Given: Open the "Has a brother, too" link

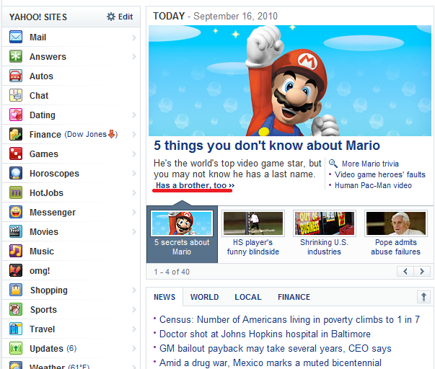Looking at the screenshot, I should pos(194,186).
